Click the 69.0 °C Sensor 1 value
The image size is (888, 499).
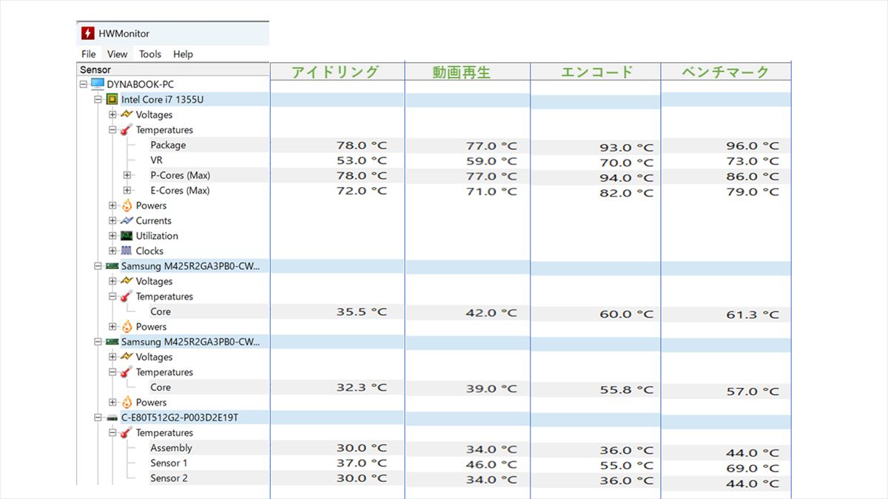pyautogui.click(x=753, y=468)
